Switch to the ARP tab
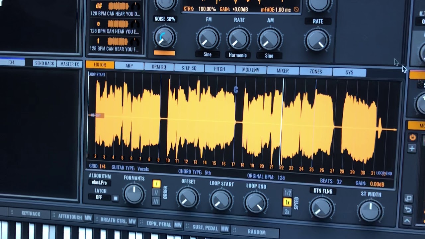This screenshot has height=239, width=425. [129, 66]
